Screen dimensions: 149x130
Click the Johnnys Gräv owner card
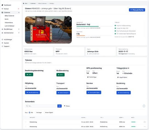click(x=101, y=52)
